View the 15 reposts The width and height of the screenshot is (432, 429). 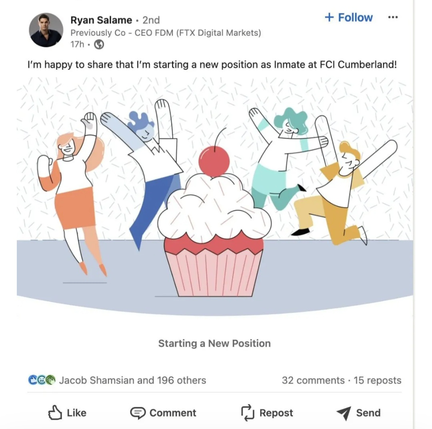[x=377, y=380]
